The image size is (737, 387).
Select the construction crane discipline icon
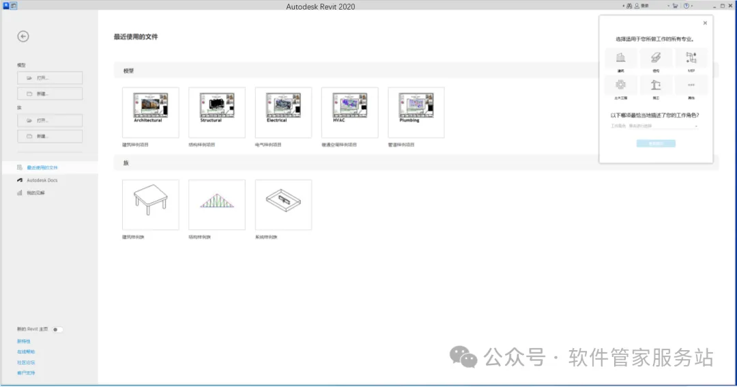[x=656, y=85]
